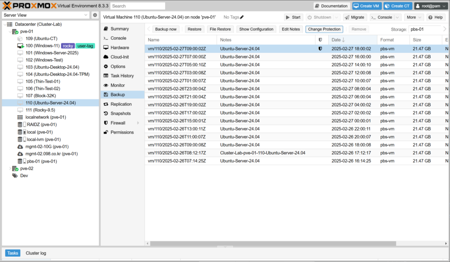Open the Snapshots section in the VM menu
Screen dimensions: 450x262
click(x=121, y=113)
